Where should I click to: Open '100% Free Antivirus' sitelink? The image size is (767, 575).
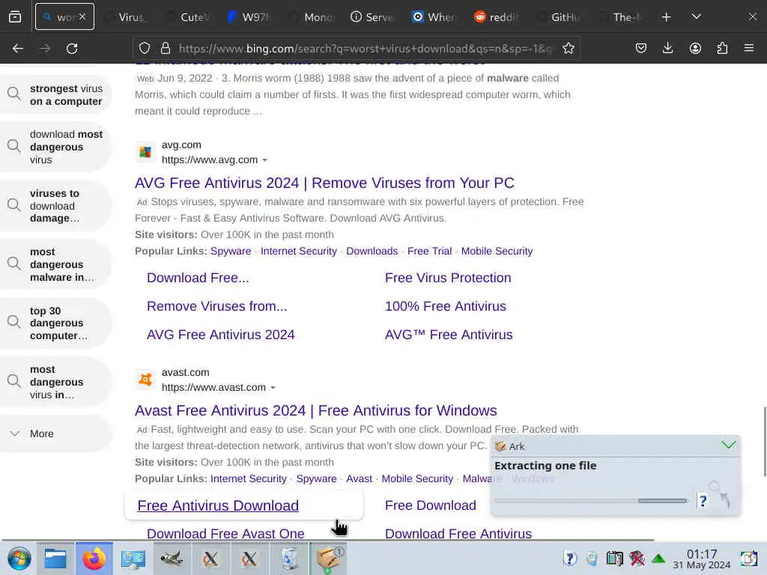pyautogui.click(x=446, y=306)
